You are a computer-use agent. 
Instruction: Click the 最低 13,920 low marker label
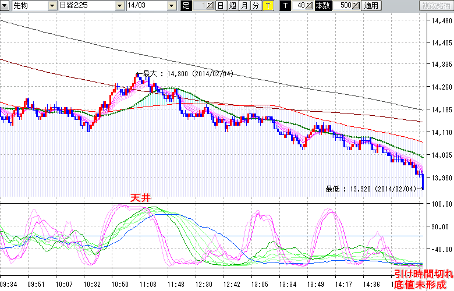tap(371, 189)
